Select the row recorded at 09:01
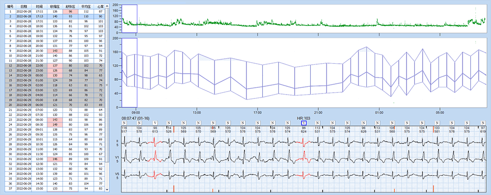This screenshot has width=491, height=195. pos(55,129)
